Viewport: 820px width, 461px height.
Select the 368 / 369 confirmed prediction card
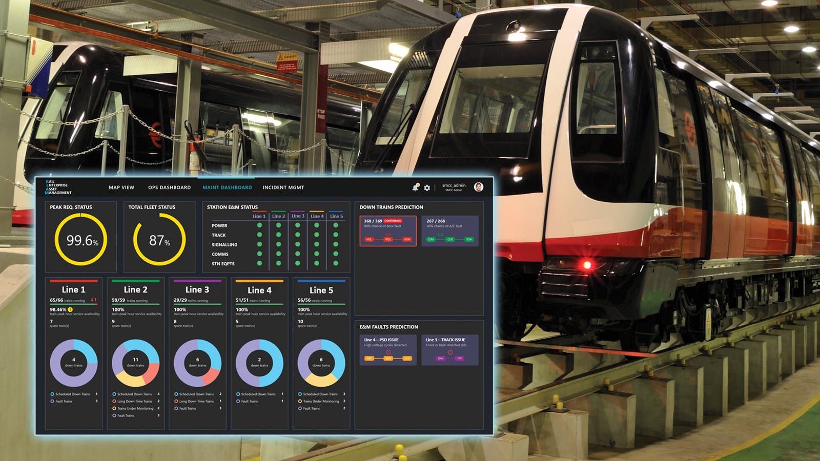tap(387, 230)
